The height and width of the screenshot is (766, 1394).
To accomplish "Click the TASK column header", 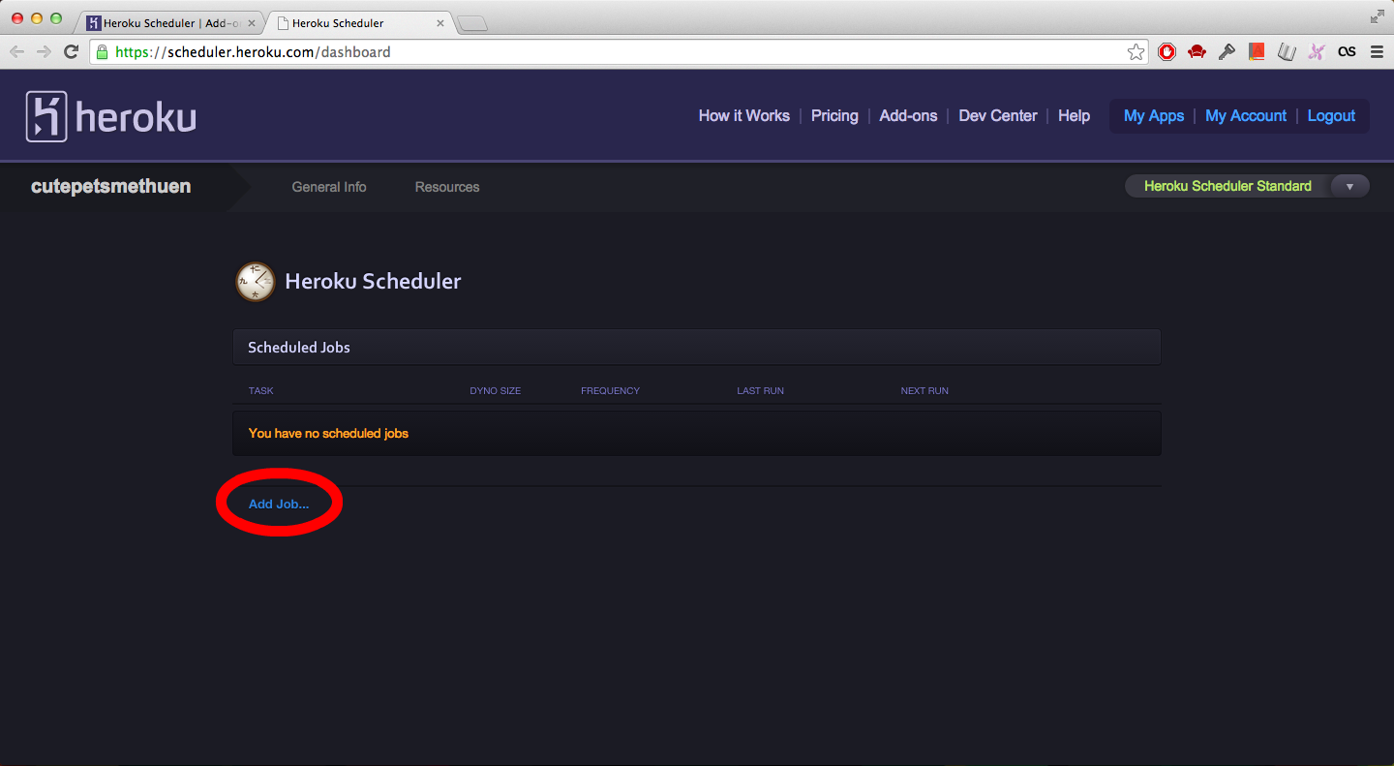I will tap(261, 390).
